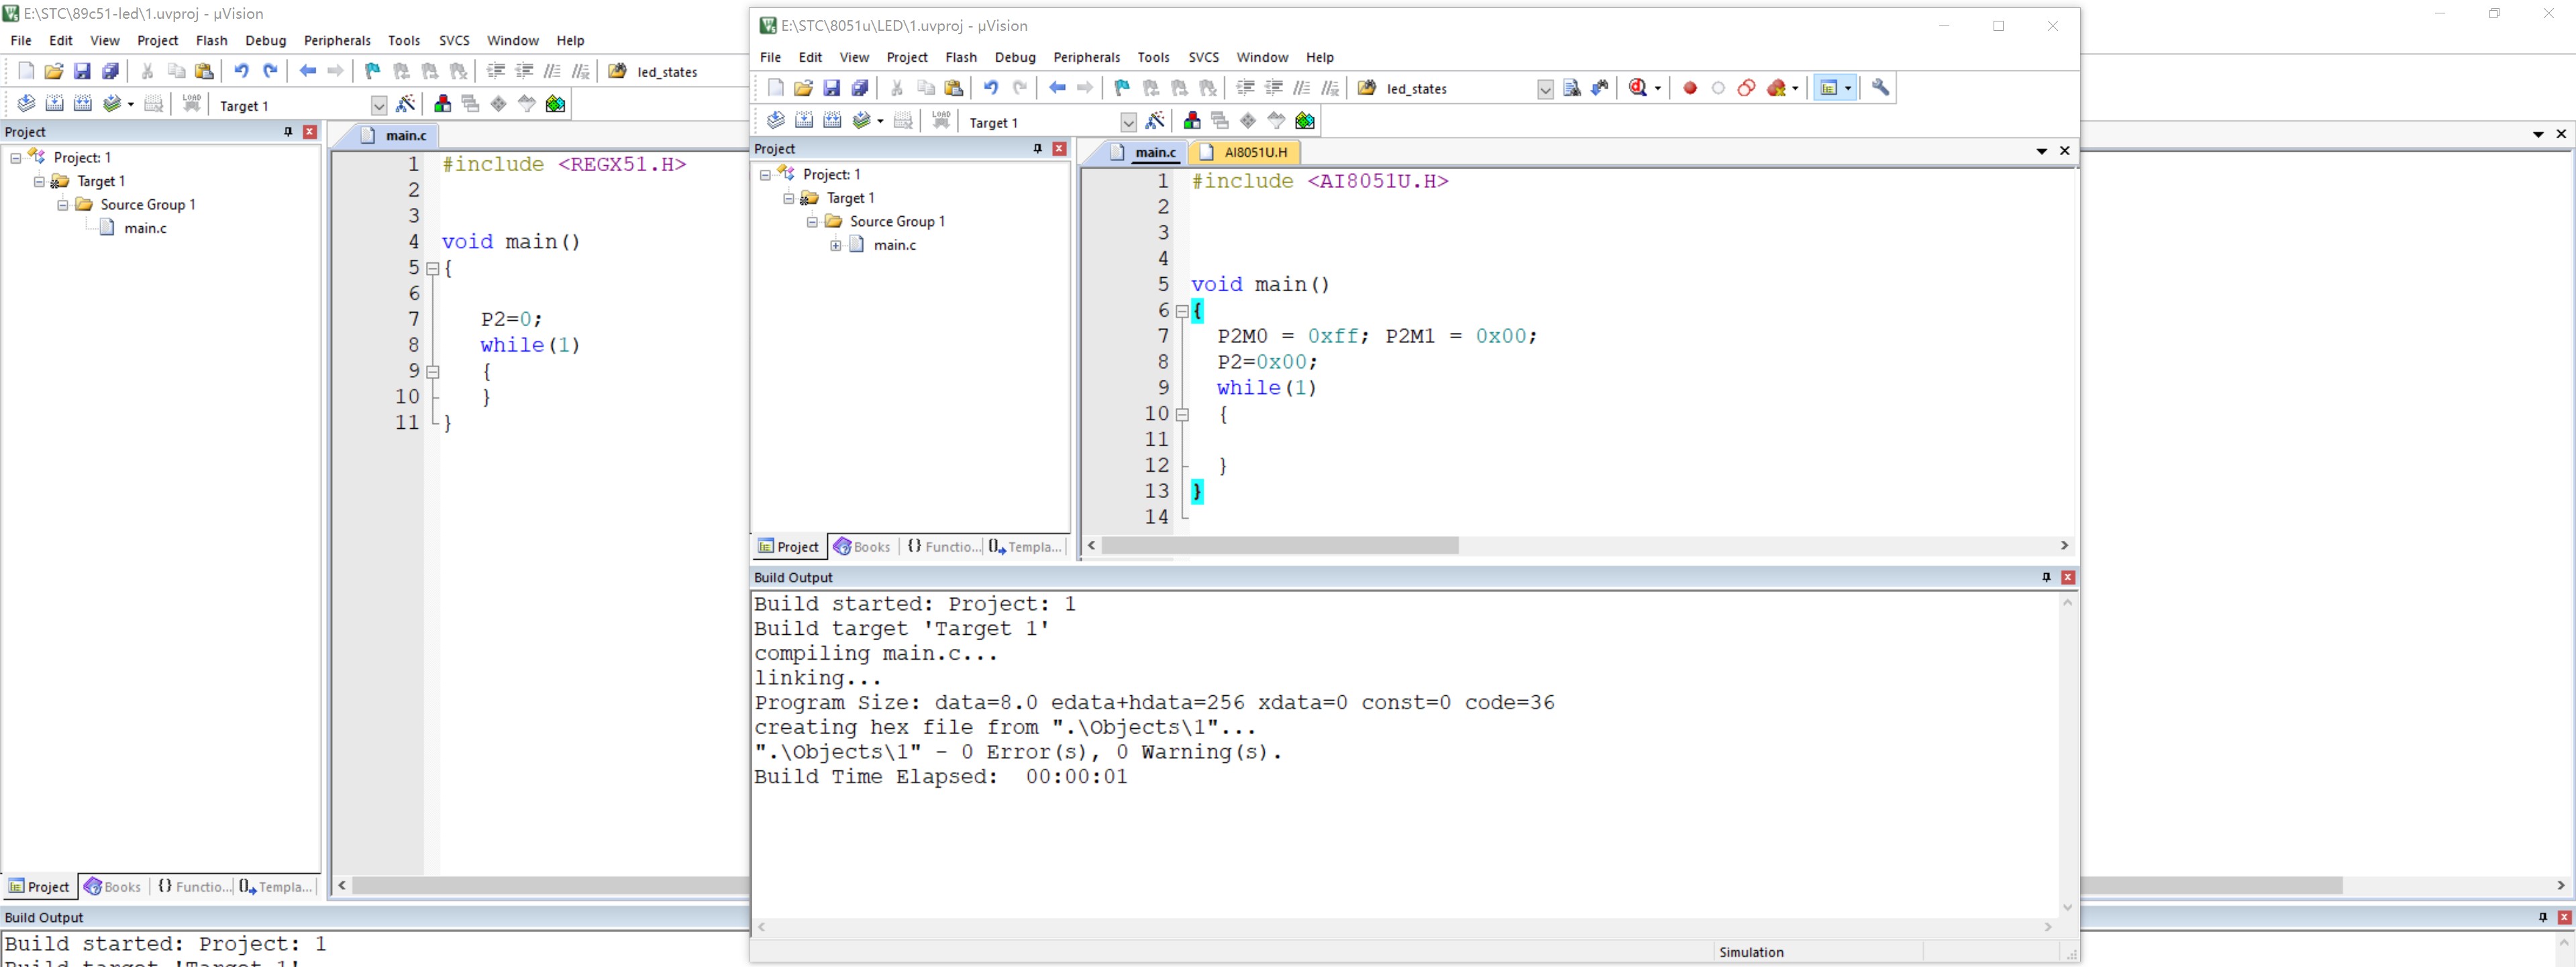Open led_states find dropdown in LED window

coord(1545,89)
